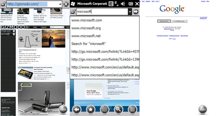The width and height of the screenshot is (218, 116).
Task: Open first www.microsoft.com/en/us/default.asp suggestion
Action: pos(105,67)
